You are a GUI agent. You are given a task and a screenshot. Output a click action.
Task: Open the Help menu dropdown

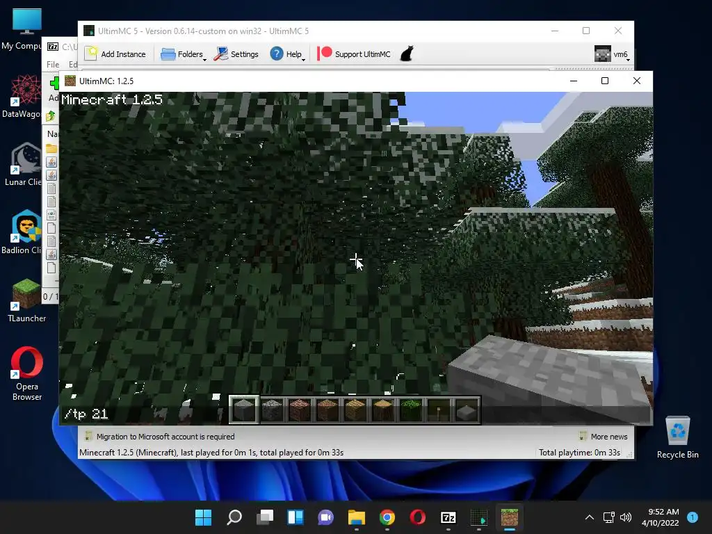[287, 54]
